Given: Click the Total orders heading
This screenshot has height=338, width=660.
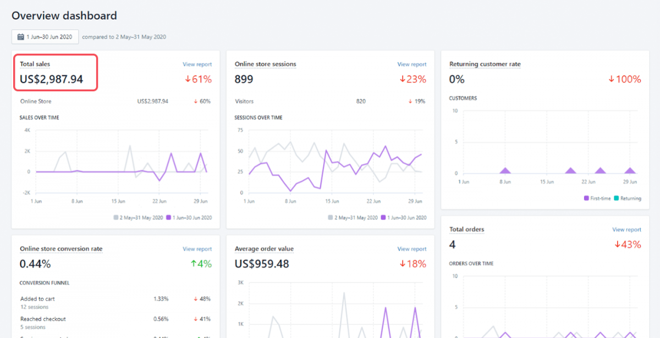Looking at the screenshot, I should tap(466, 230).
